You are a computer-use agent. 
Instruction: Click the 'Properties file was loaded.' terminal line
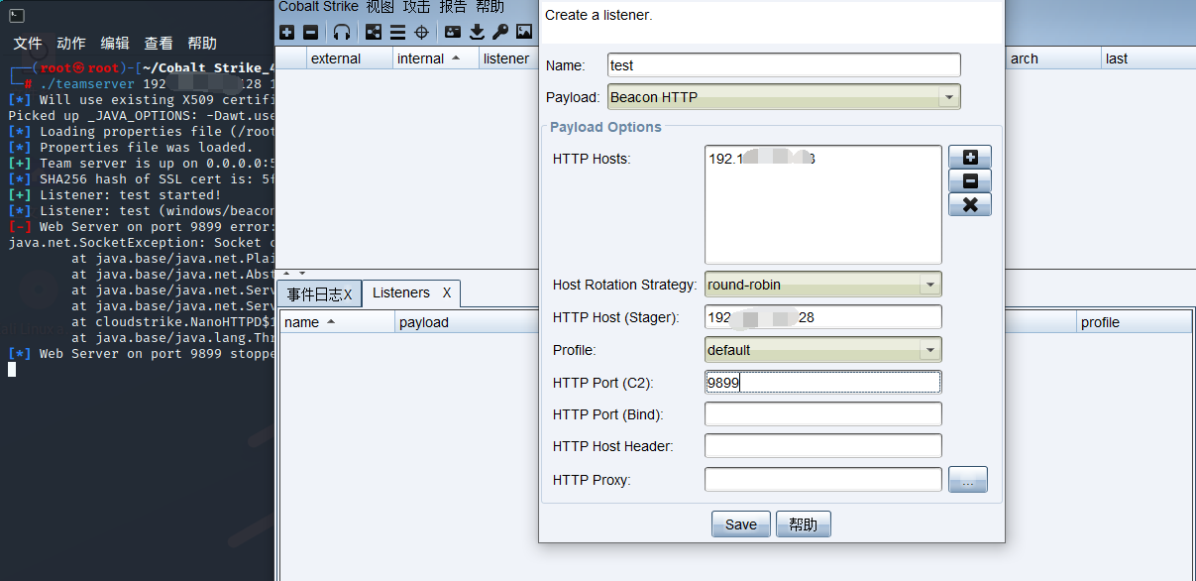[131, 148]
